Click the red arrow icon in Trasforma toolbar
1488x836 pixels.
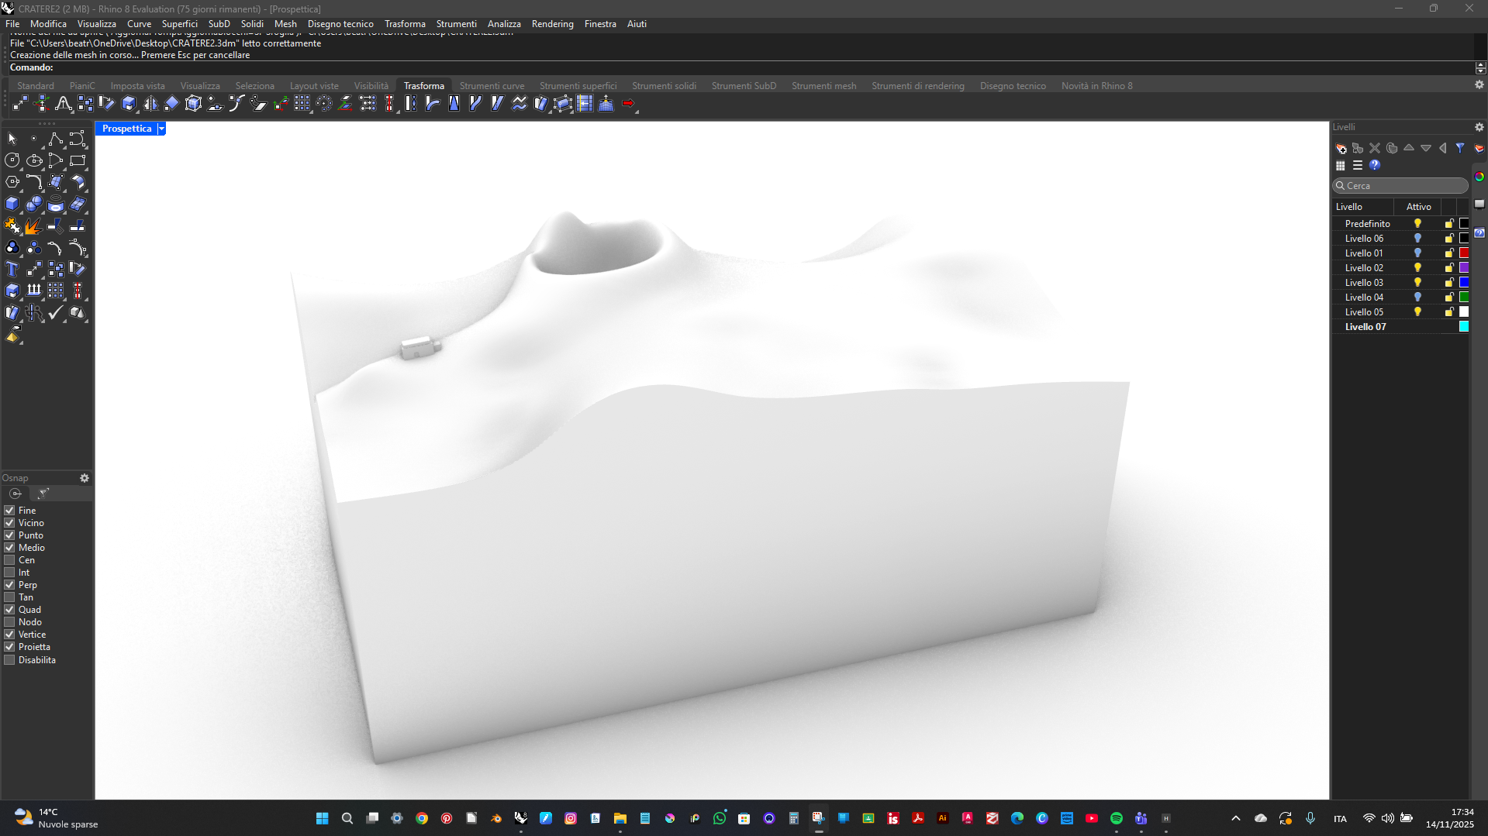(628, 104)
